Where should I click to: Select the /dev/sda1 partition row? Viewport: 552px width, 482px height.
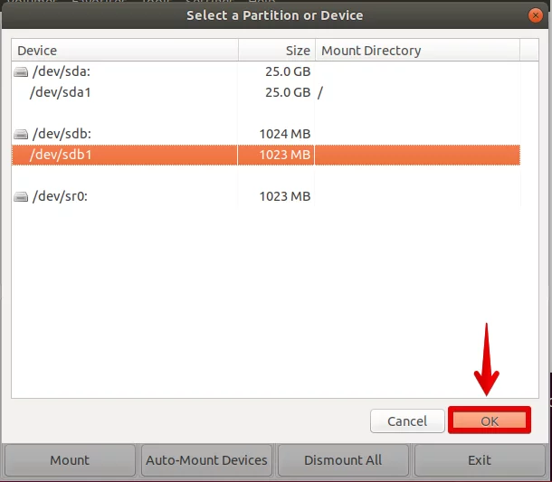[266, 92]
